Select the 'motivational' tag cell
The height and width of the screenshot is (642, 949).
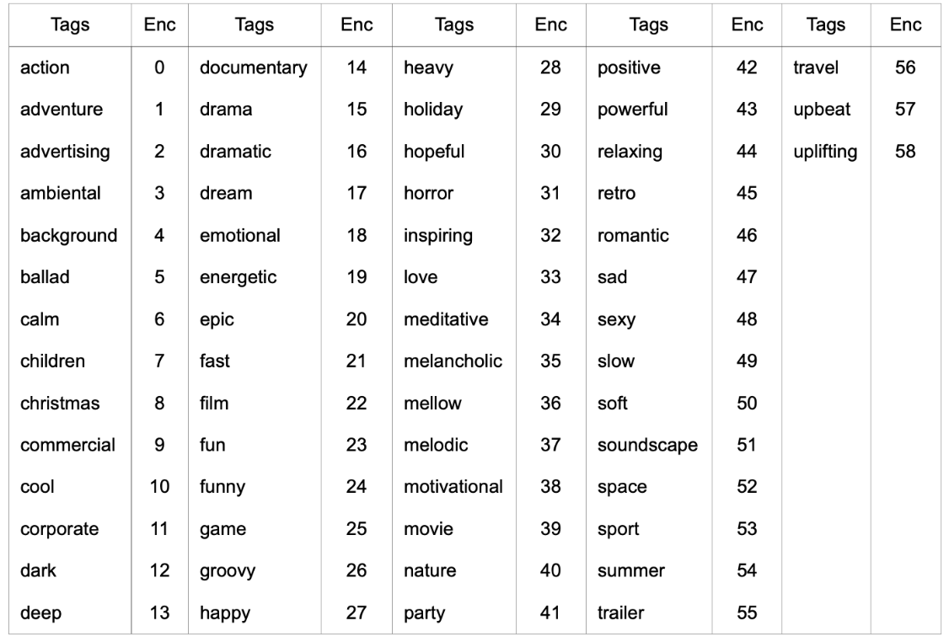point(453,487)
